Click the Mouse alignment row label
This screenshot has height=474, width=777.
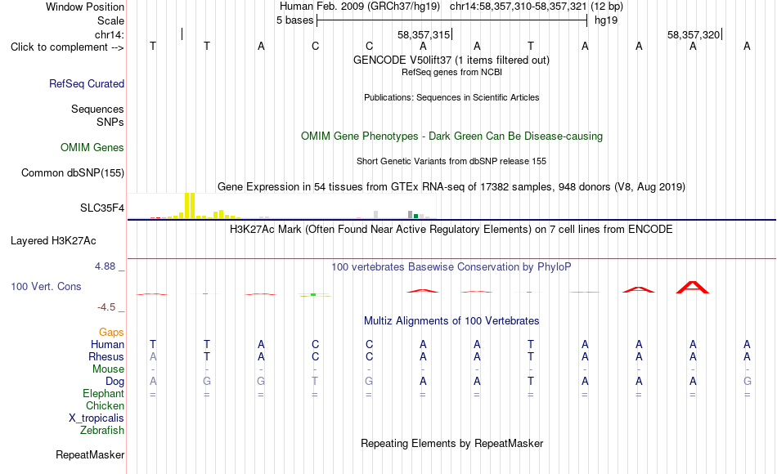coord(108,369)
